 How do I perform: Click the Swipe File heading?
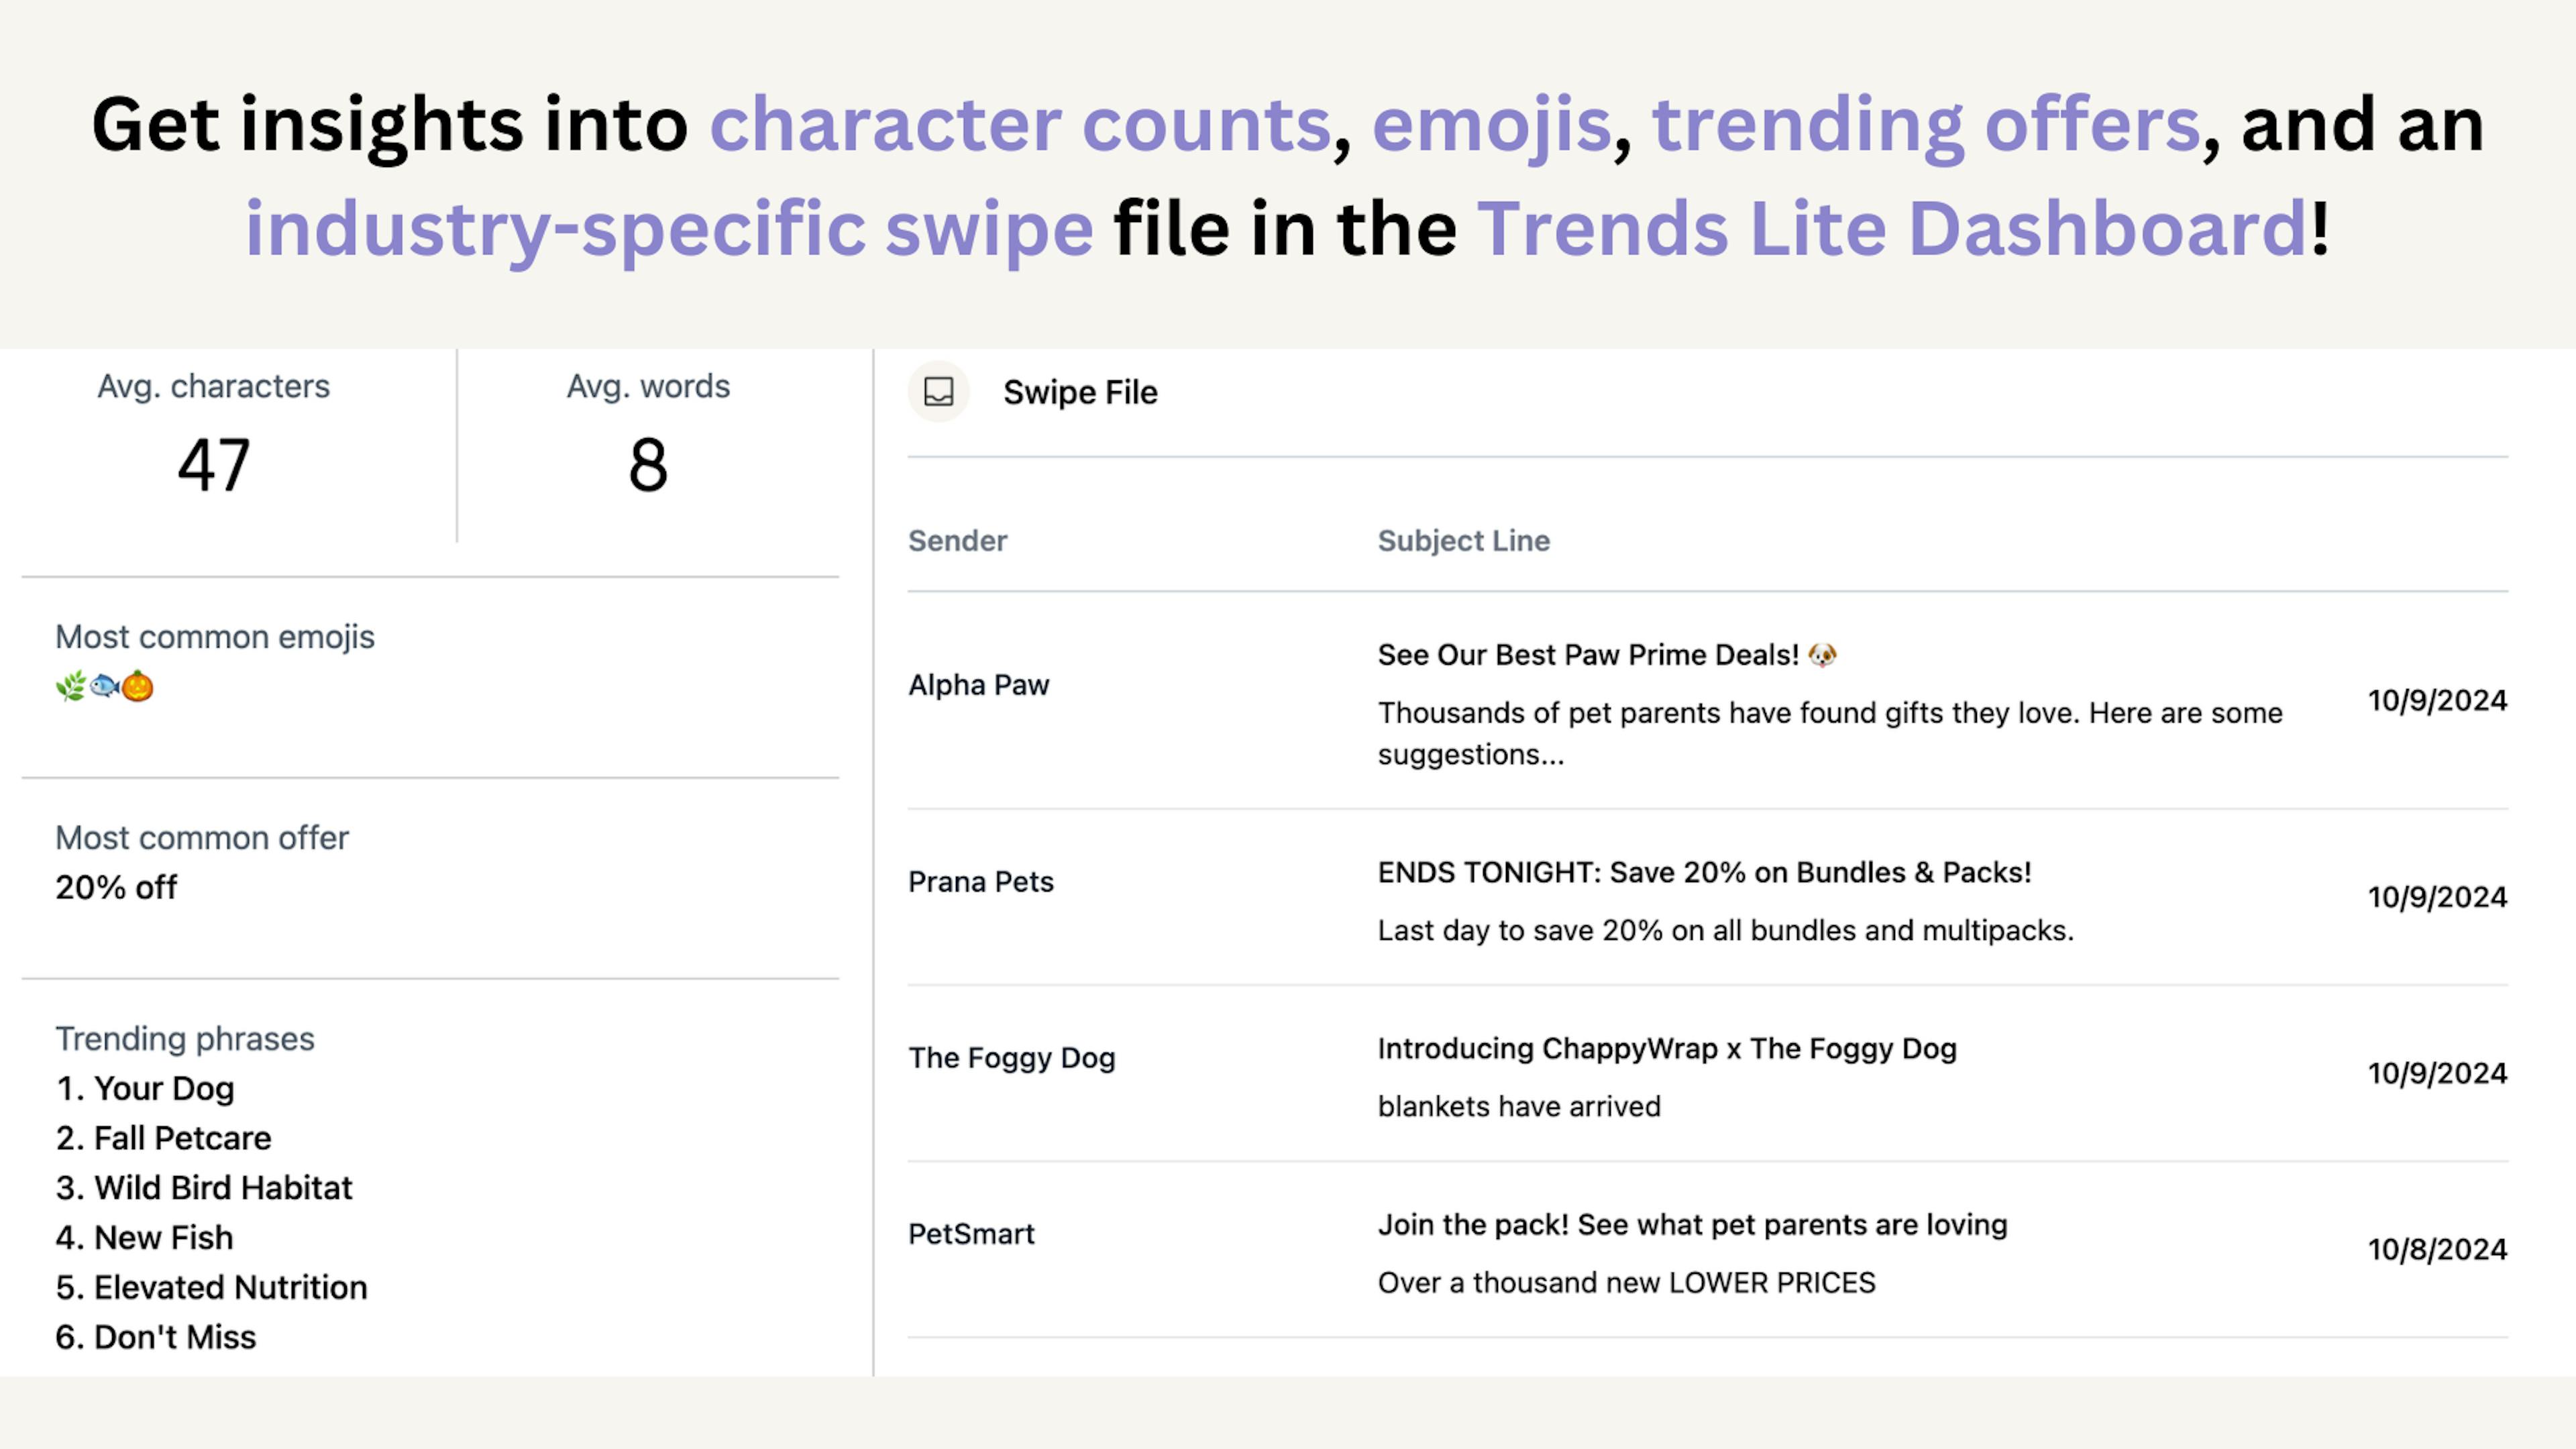click(x=1080, y=393)
